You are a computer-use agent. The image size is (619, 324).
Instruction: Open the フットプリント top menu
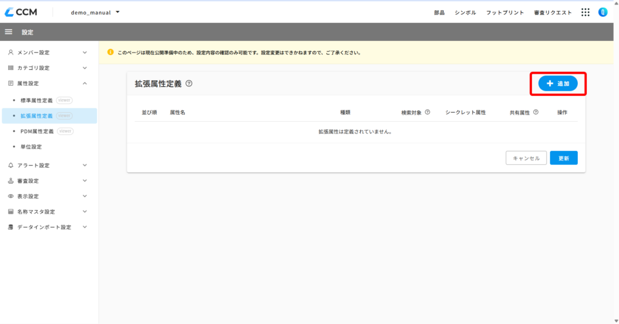(x=505, y=13)
